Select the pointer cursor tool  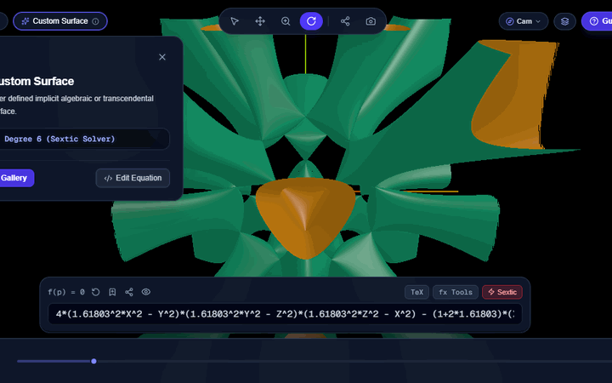pos(235,21)
